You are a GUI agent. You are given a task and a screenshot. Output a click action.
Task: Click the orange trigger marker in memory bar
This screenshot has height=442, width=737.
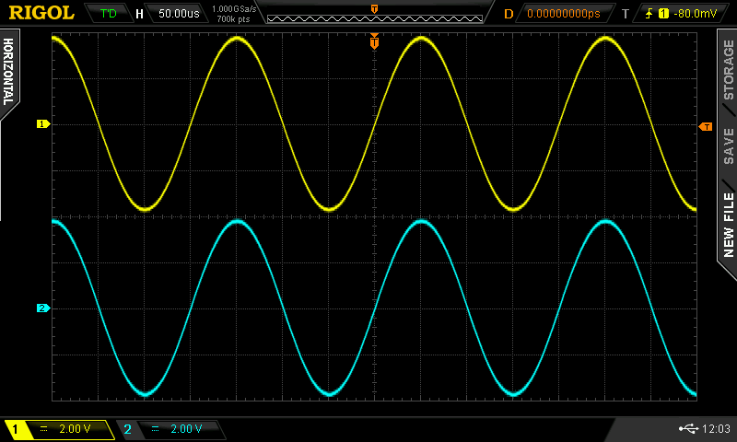click(374, 9)
